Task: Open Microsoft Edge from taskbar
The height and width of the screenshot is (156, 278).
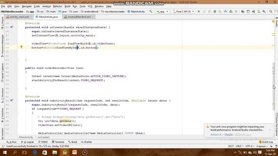Action: (x=35, y=152)
